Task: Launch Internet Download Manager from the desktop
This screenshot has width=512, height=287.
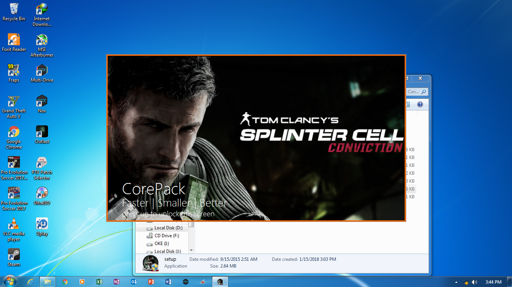Action: [42, 15]
